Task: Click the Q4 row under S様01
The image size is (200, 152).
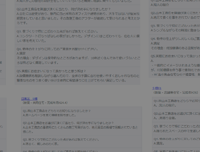Action: click(176, 141)
